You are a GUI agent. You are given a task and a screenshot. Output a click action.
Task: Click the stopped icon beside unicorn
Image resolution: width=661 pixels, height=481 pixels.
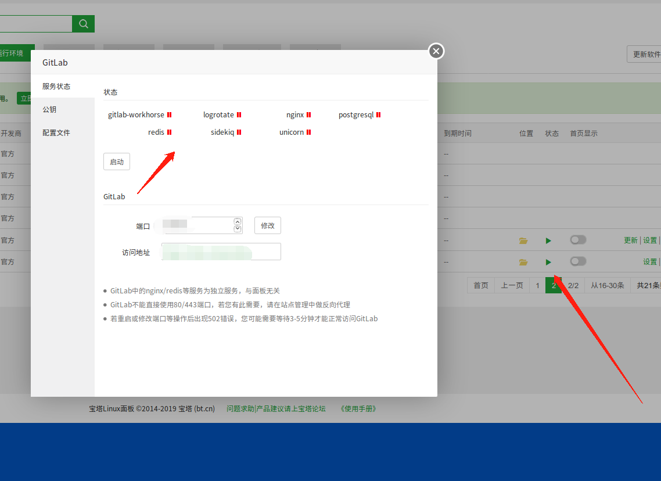click(309, 132)
